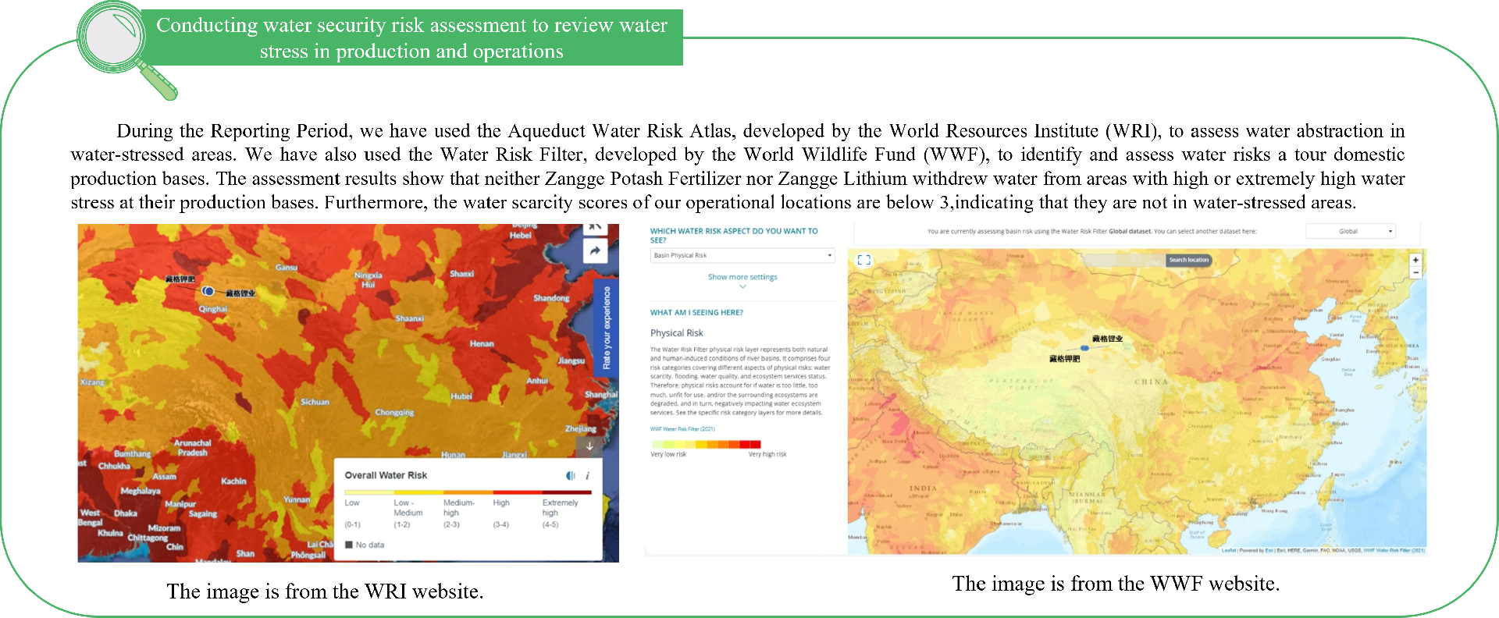
Task: Click the WHICH WATER RISK ASPECT heading
Action: click(734, 236)
